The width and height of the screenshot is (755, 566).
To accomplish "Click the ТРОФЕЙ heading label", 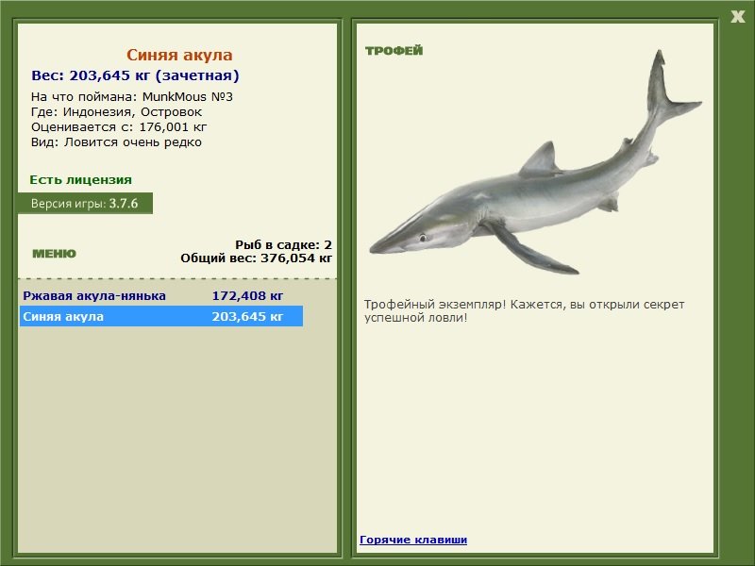I will (394, 51).
